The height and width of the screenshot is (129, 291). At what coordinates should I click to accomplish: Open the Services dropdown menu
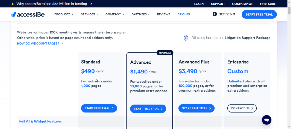click(x=90, y=14)
